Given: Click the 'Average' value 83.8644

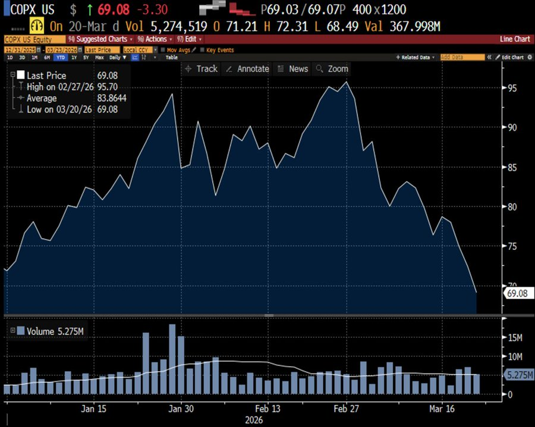Looking at the screenshot, I should tap(112, 98).
